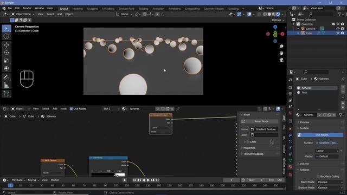Activate the Move tool
Screen dimensions: 347x195
(x=6, y=45)
